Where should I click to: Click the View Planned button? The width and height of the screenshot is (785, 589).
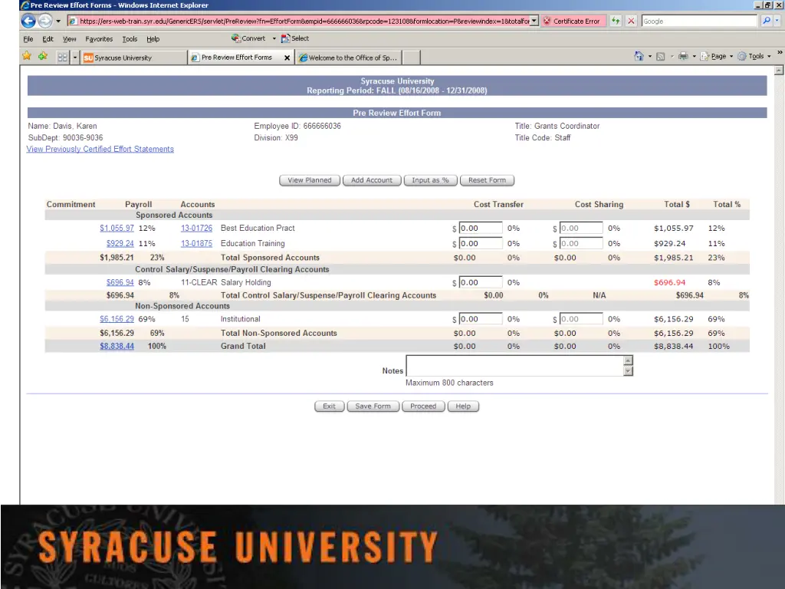(310, 180)
